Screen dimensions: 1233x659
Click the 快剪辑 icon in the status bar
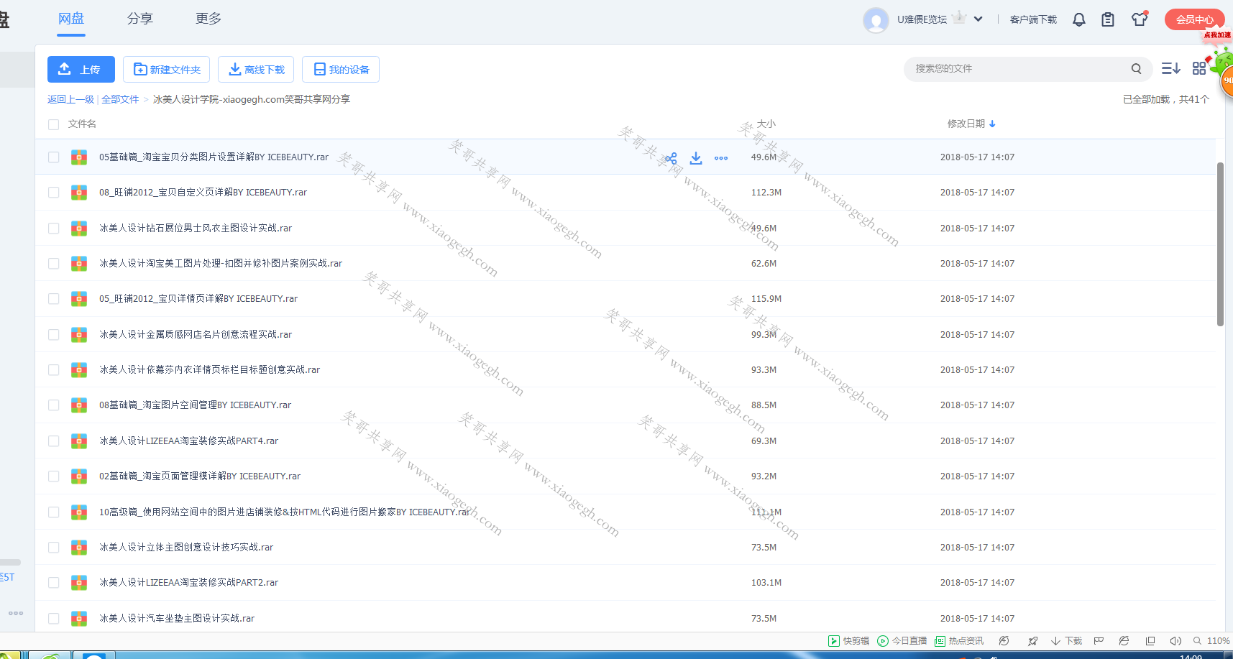(x=834, y=641)
